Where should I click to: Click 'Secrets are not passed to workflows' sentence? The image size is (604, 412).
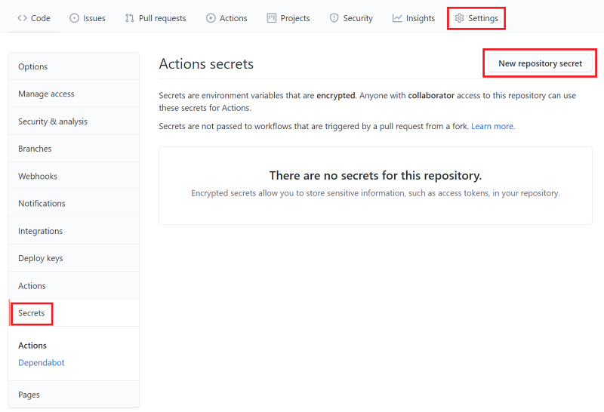tap(313, 126)
